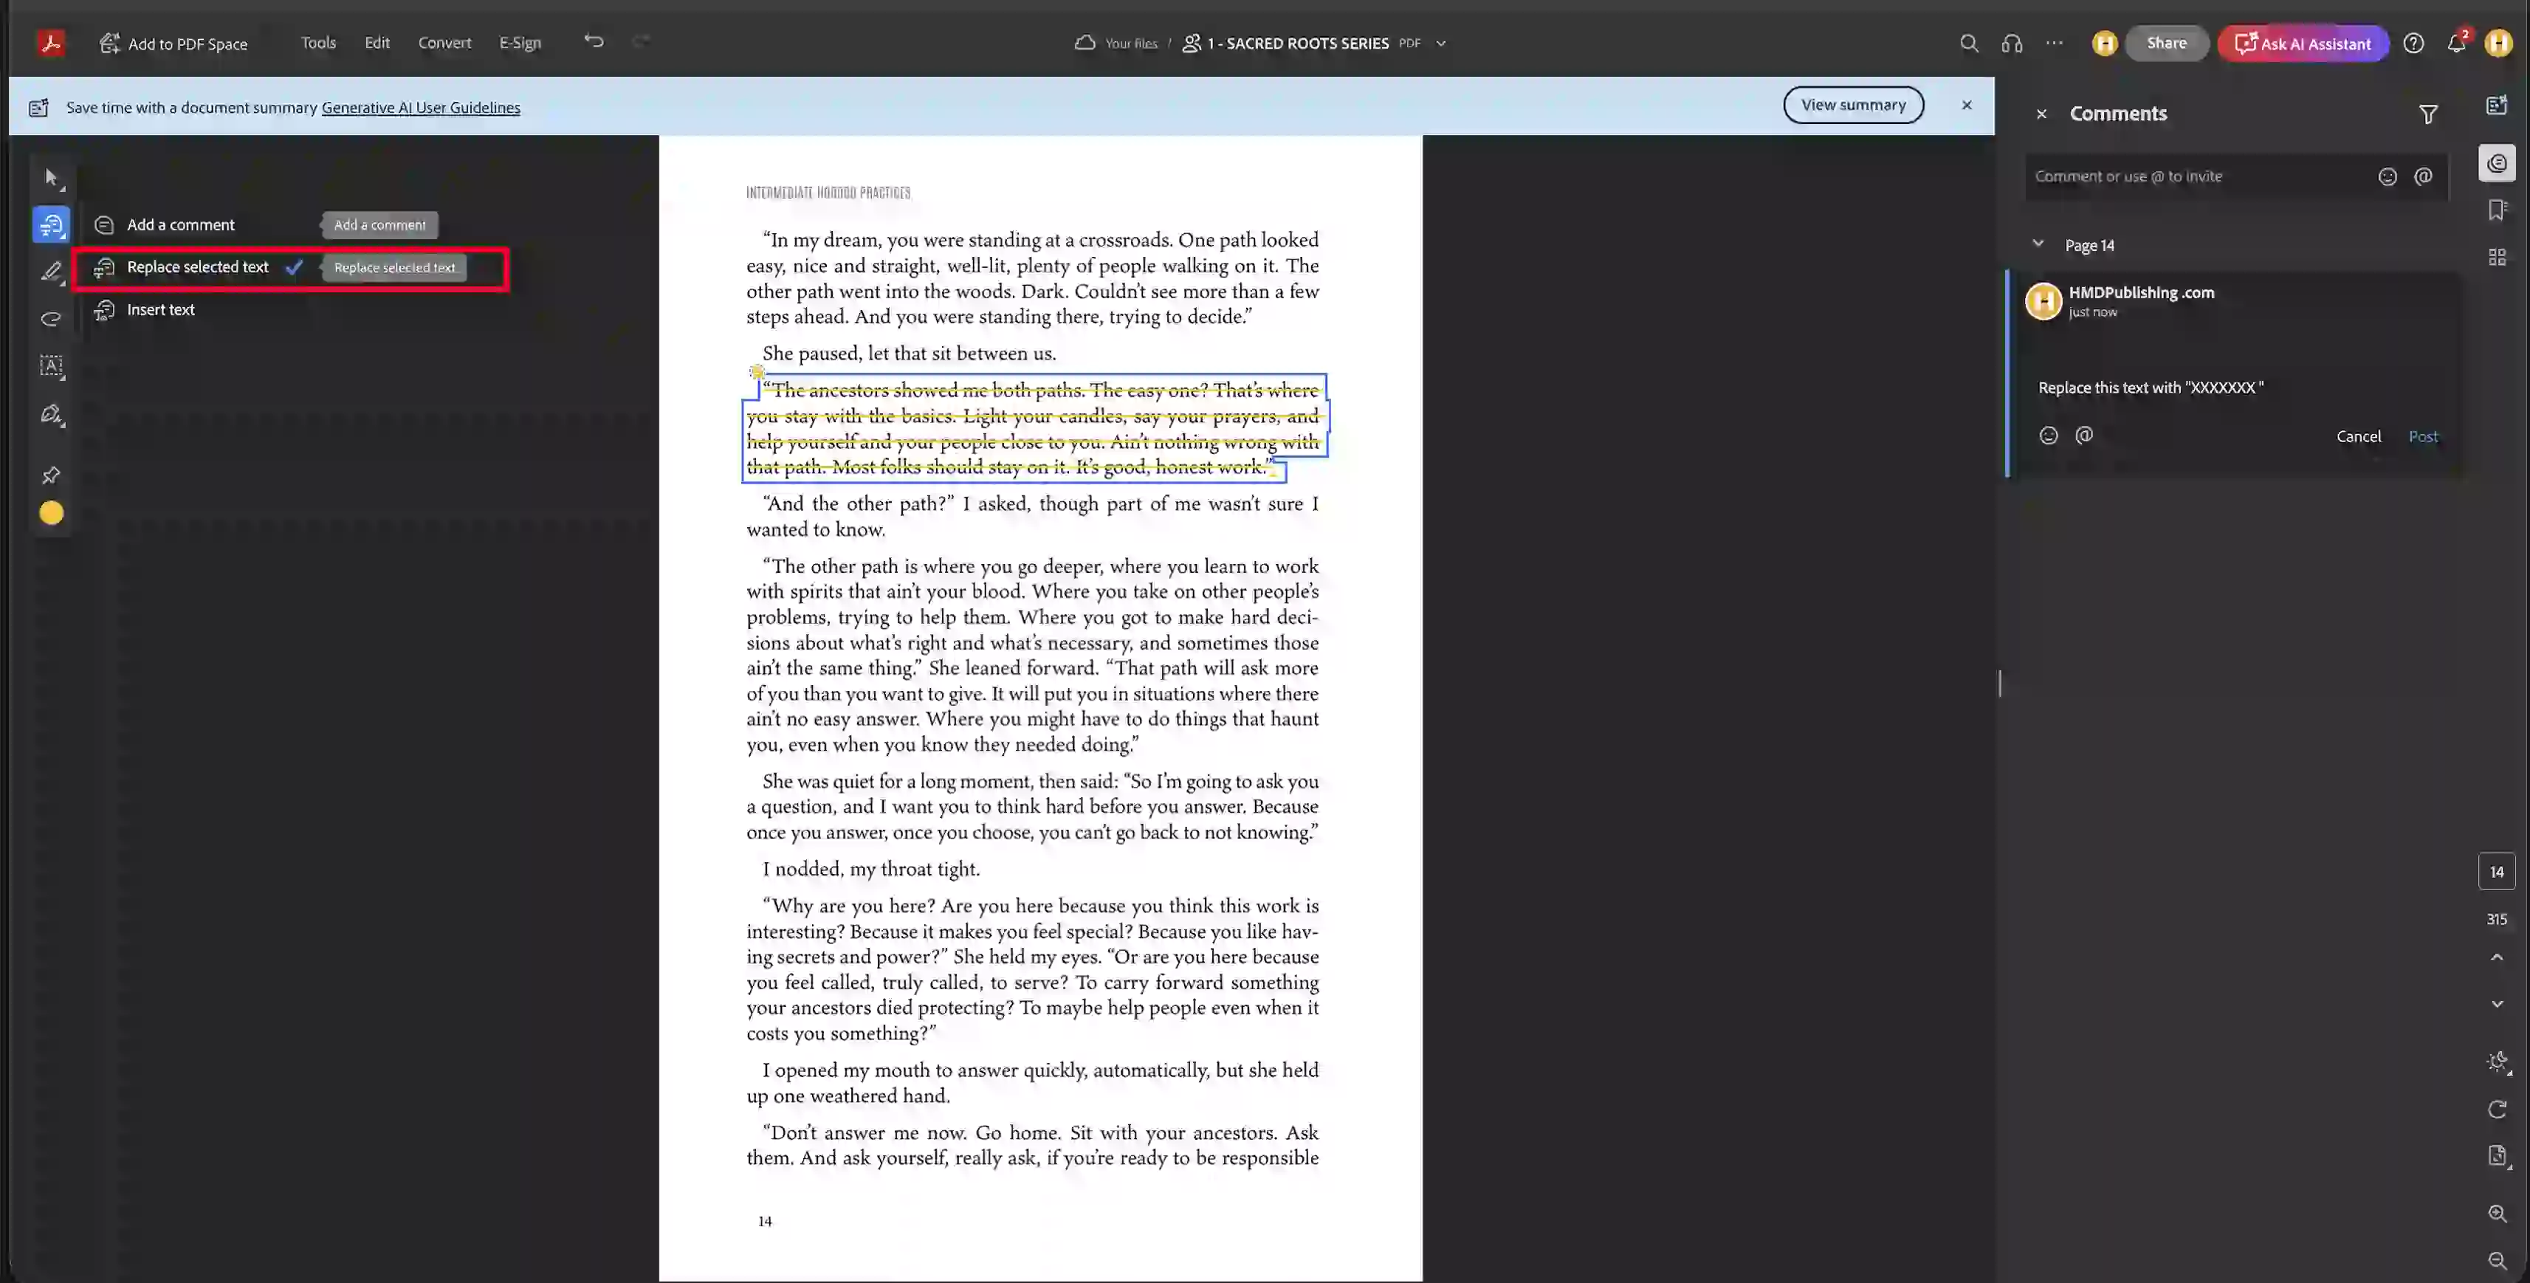Screen dimensions: 2530x1283
Task: Select the arrow selection tool
Action: pos(51,178)
